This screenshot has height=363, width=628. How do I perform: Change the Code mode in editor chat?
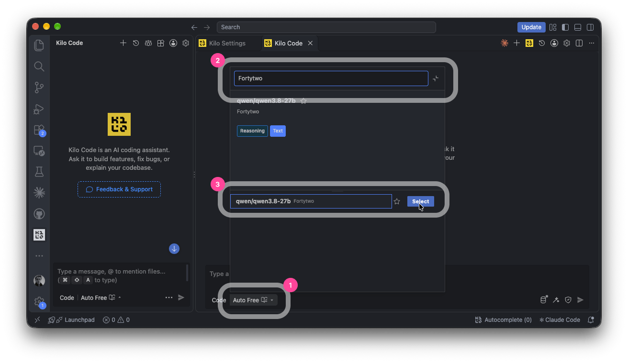(x=219, y=300)
